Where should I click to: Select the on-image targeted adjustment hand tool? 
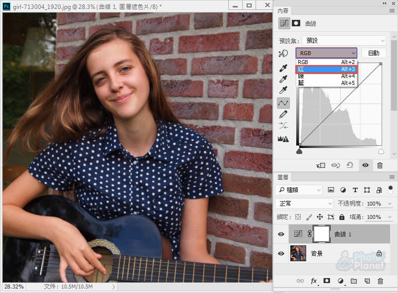pyautogui.click(x=283, y=53)
